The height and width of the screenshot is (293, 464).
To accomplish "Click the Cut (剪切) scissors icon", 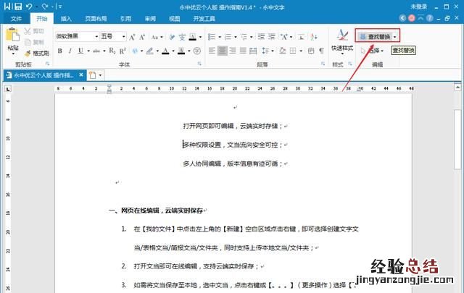I will (x=28, y=31).
